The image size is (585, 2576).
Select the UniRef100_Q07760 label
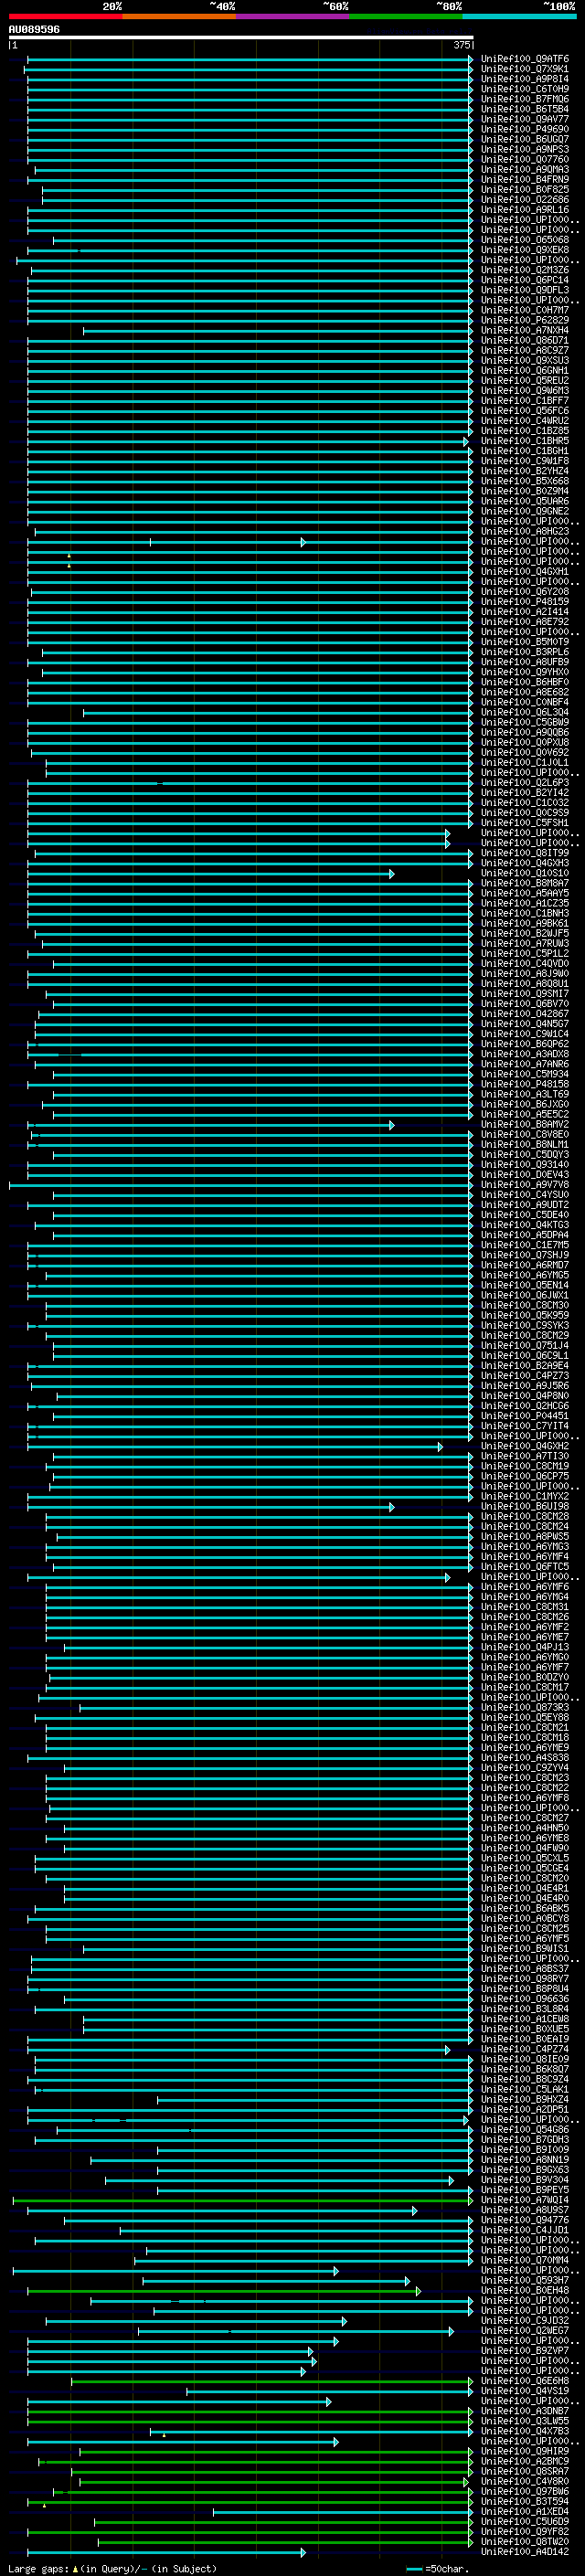[525, 159]
